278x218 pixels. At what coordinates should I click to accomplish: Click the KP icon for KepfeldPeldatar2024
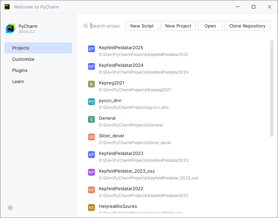pos(91,66)
